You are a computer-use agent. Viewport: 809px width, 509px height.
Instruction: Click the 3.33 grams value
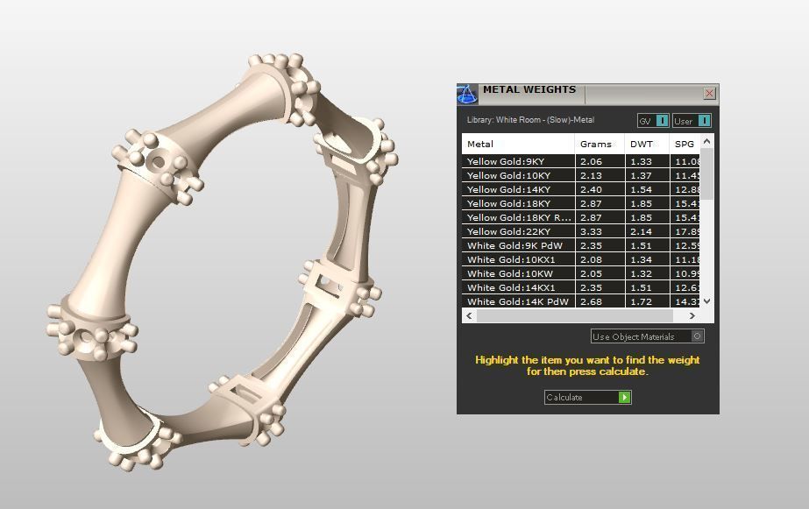(591, 231)
